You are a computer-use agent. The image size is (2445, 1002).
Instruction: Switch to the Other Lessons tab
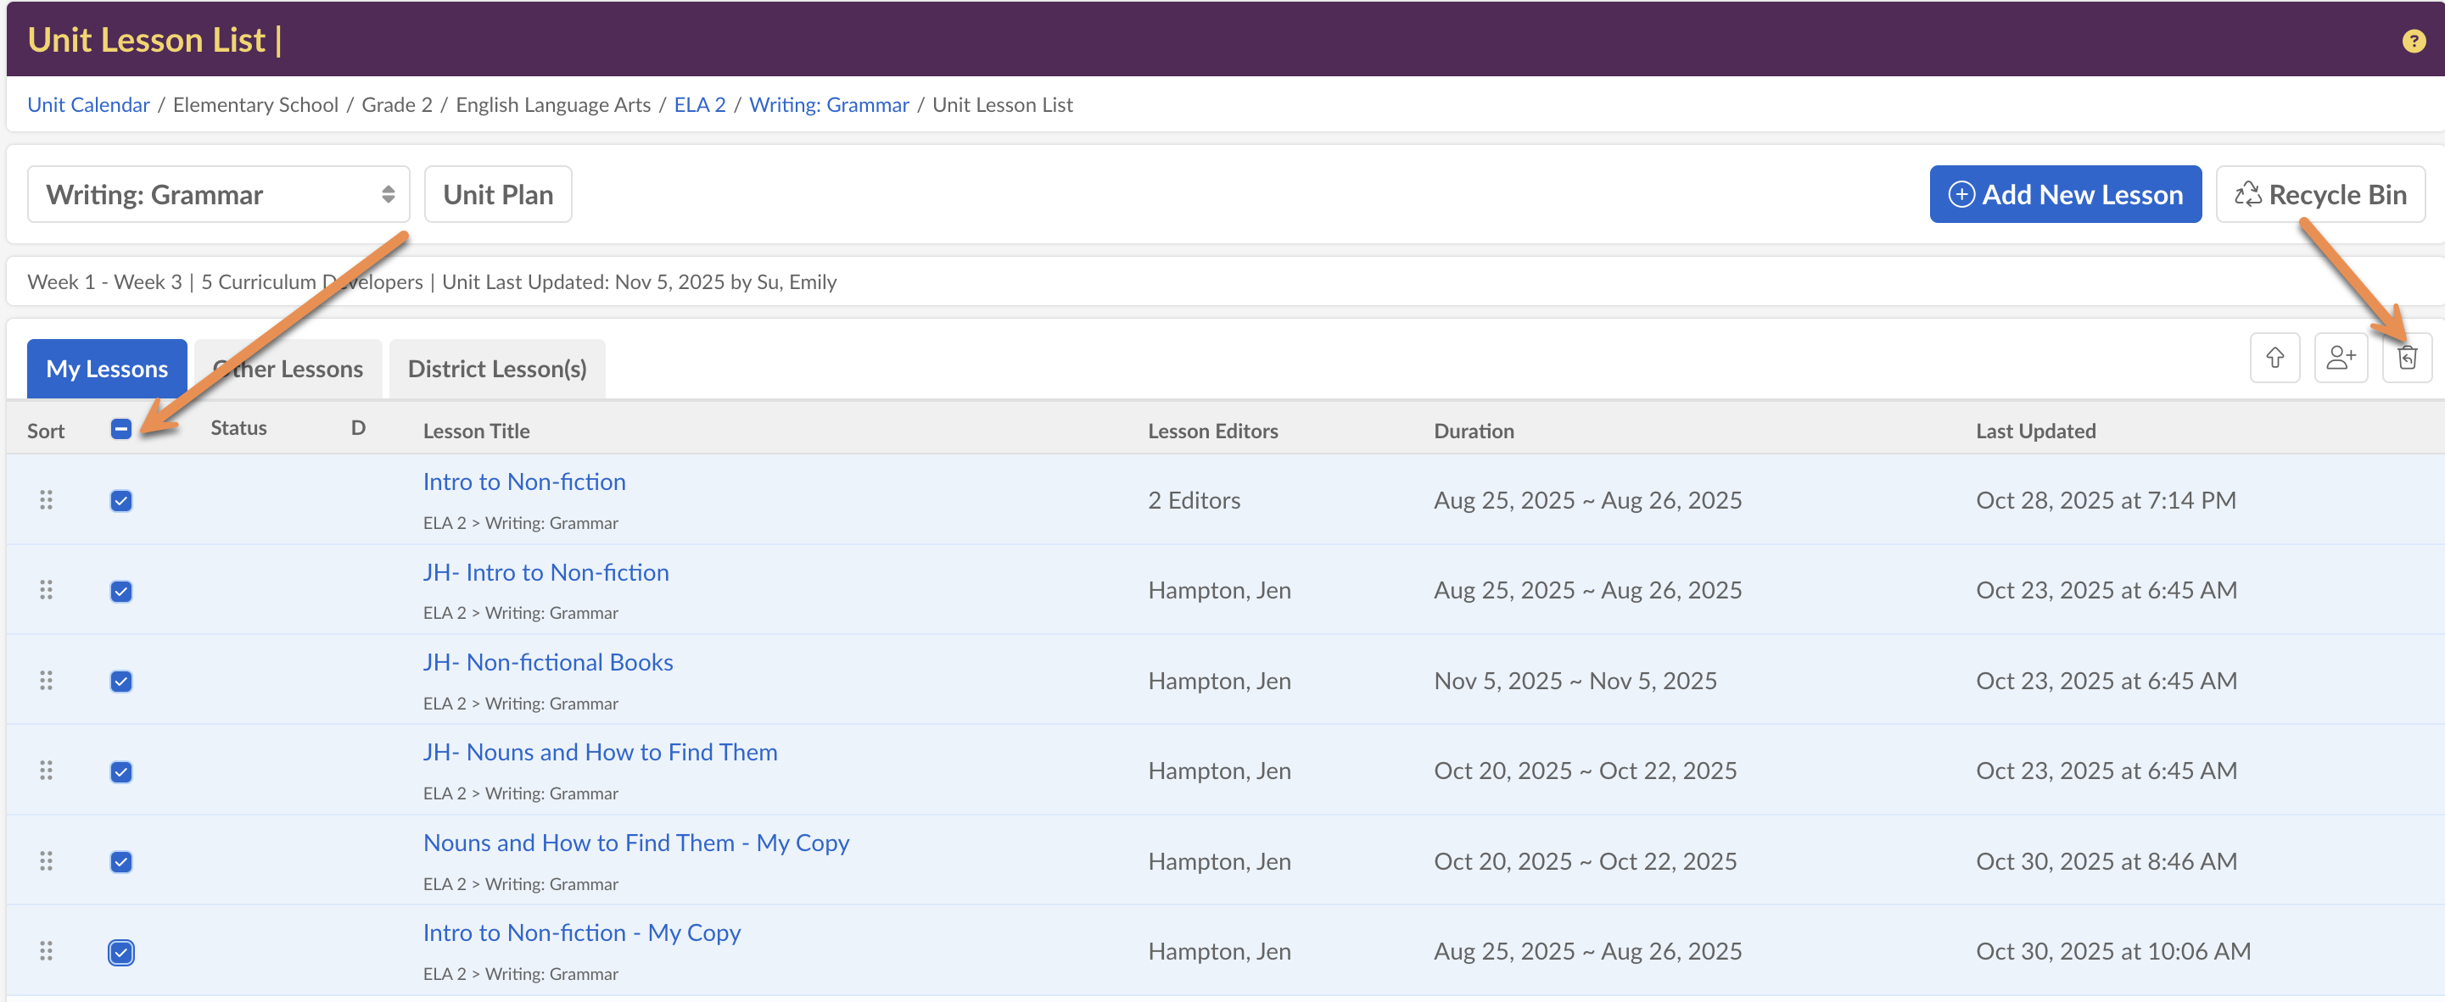[288, 369]
